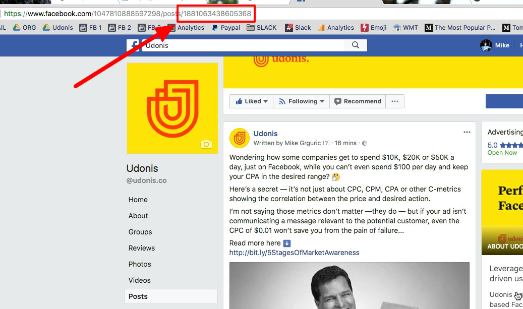The height and width of the screenshot is (309, 523).
Task: Click the [?] help next to Mike Grguric
Action: pyautogui.click(x=326, y=143)
